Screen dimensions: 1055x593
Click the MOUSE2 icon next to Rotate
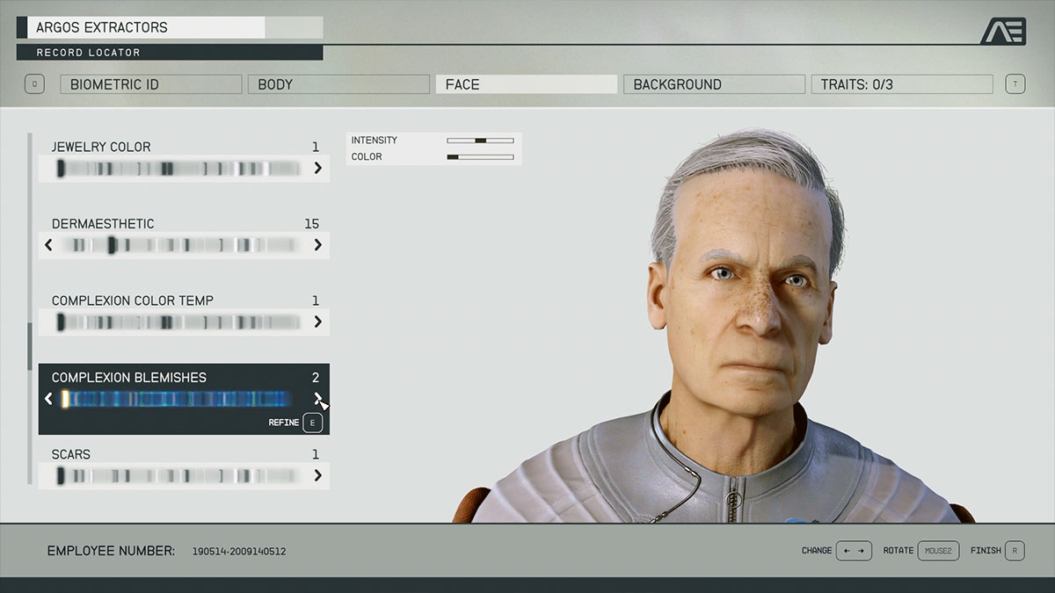point(937,551)
